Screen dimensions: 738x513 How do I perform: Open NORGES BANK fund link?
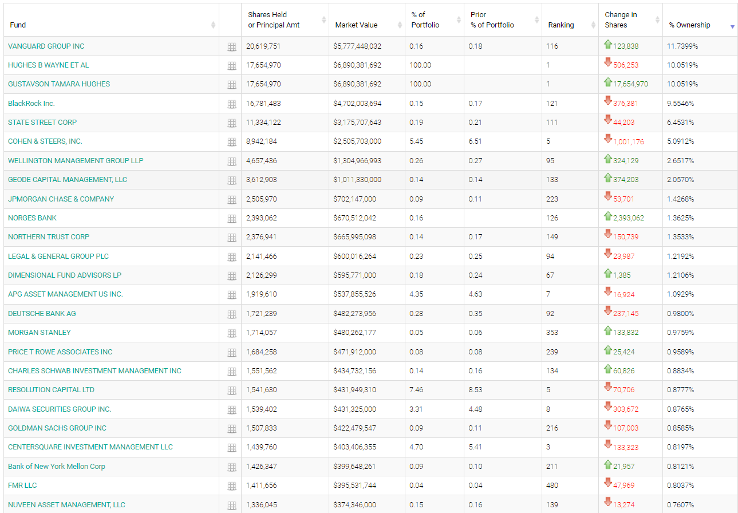tap(33, 218)
